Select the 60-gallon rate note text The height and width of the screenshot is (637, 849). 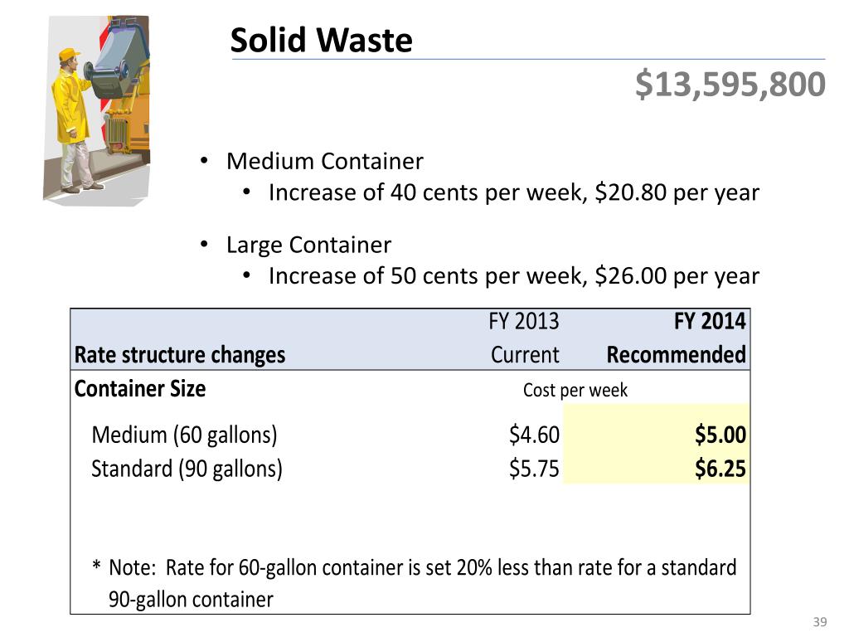[x=415, y=583]
